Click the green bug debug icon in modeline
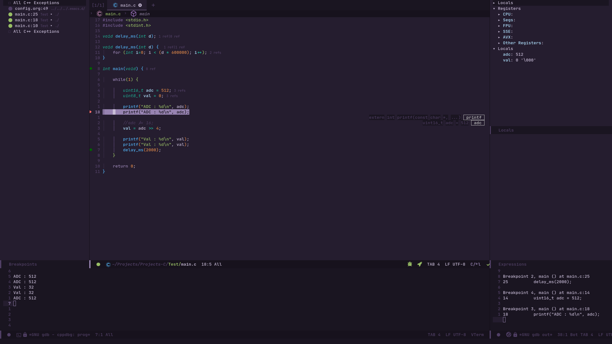 click(x=410, y=264)
